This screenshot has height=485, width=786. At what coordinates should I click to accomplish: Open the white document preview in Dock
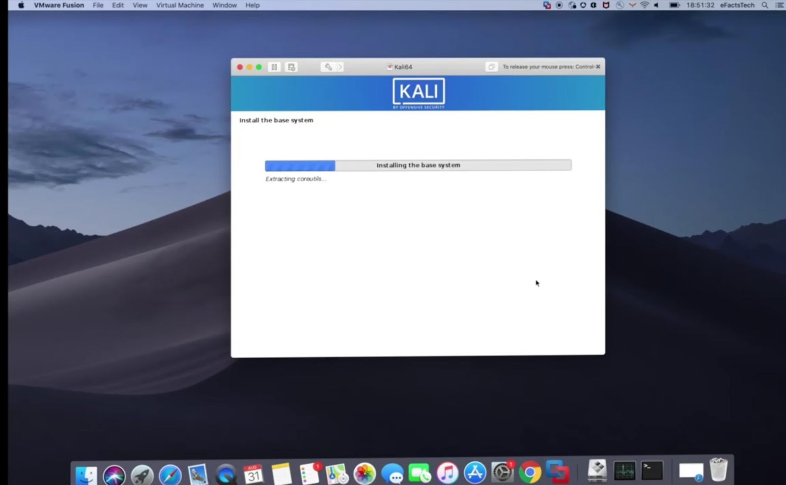click(691, 472)
